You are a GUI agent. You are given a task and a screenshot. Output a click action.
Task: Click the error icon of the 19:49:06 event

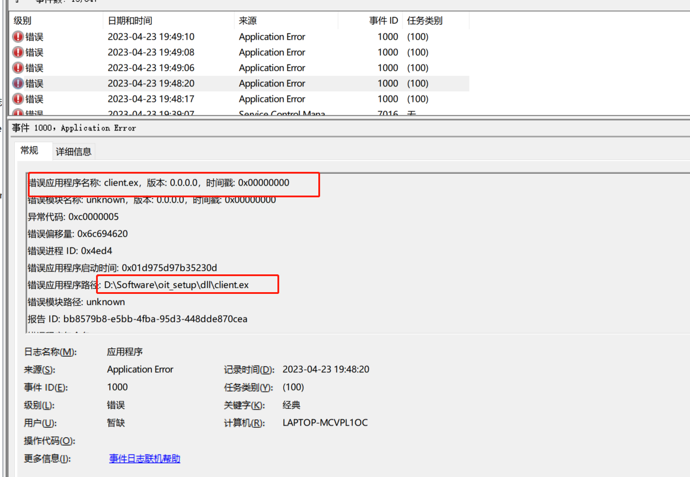[x=18, y=68]
